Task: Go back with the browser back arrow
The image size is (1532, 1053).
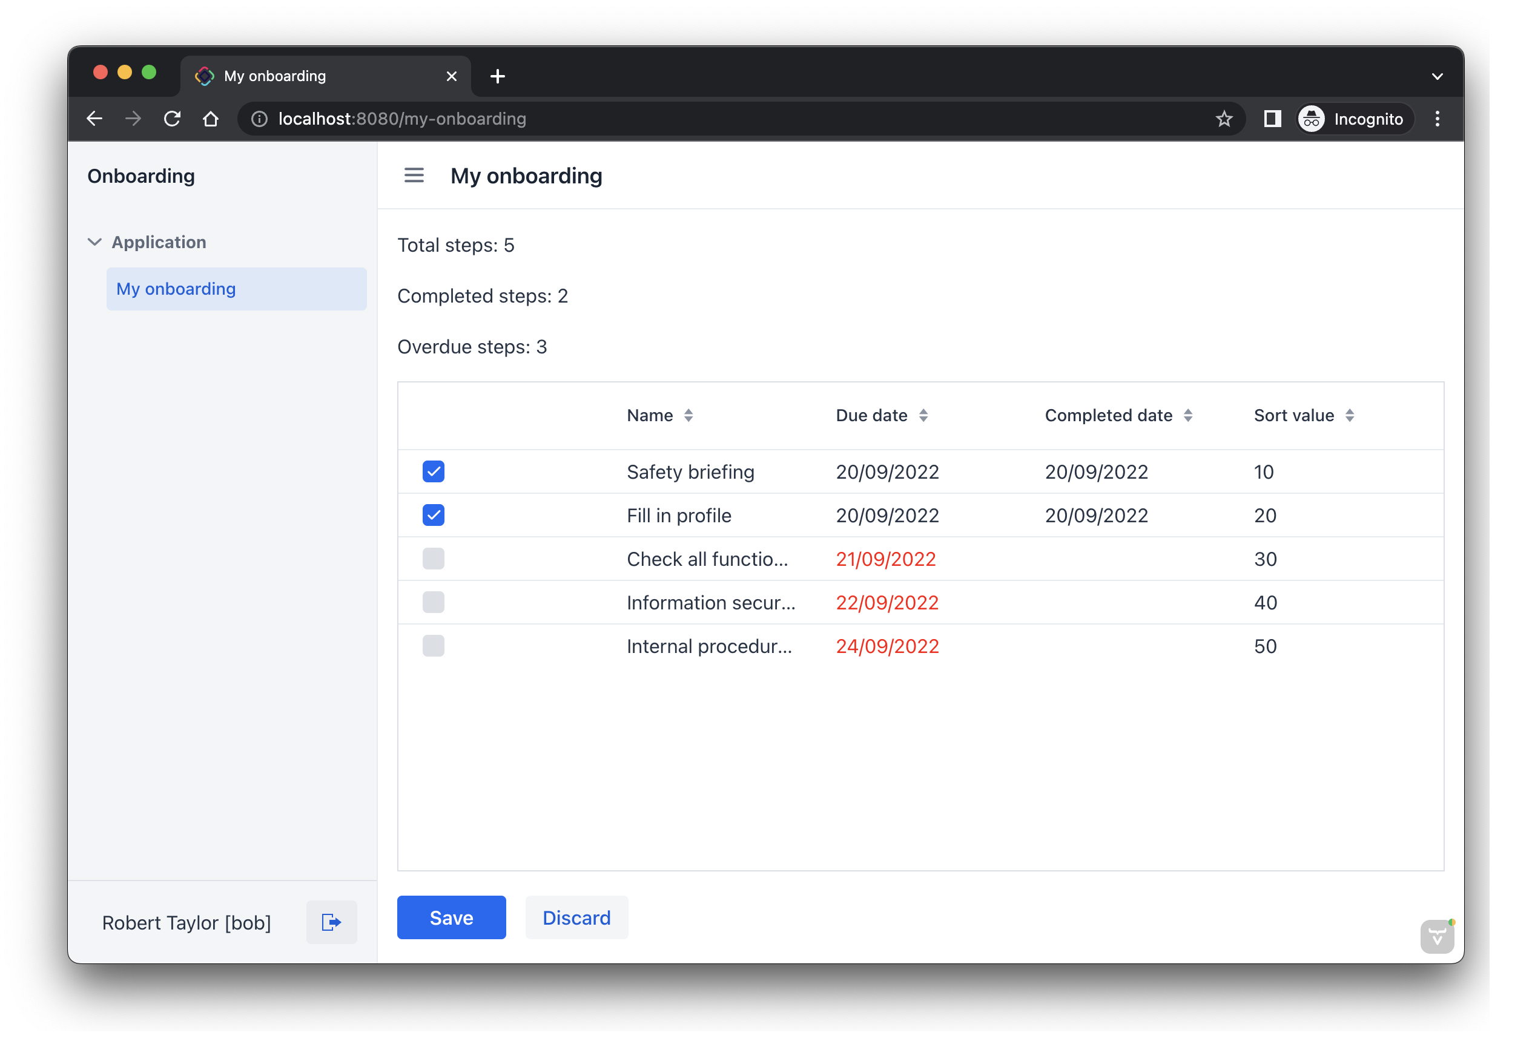Action: point(94,119)
